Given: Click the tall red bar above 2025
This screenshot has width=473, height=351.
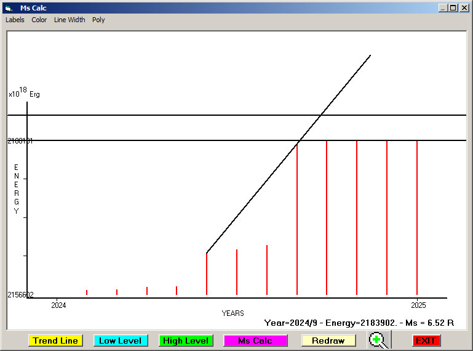Looking at the screenshot, I should 417,216.
